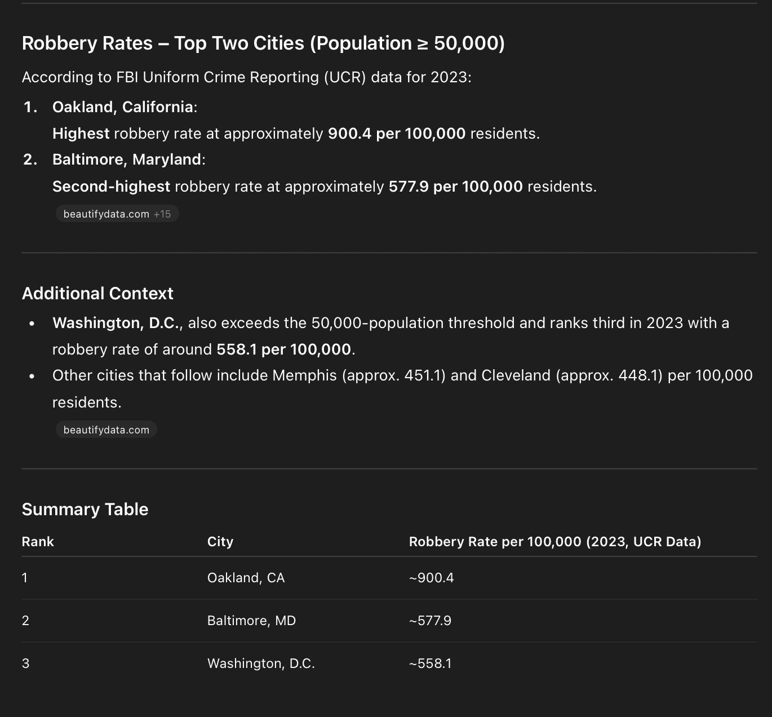Click the bold 558.1 per 100,000 text
Screen dimensions: 772x717
(x=283, y=349)
